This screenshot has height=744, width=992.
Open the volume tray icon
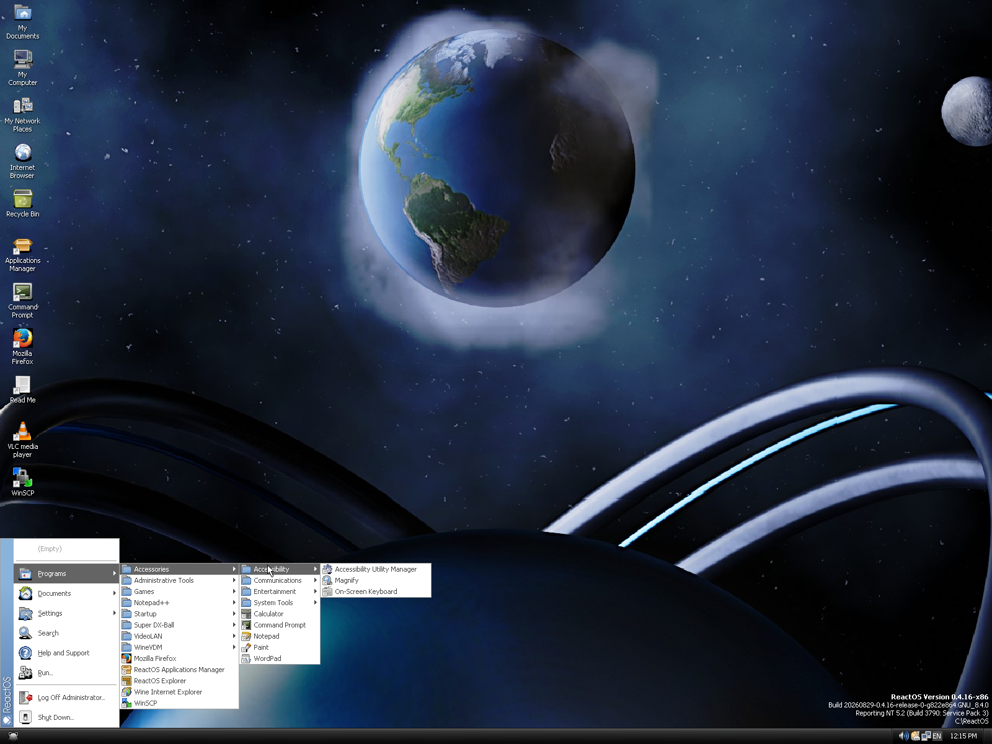tap(903, 736)
